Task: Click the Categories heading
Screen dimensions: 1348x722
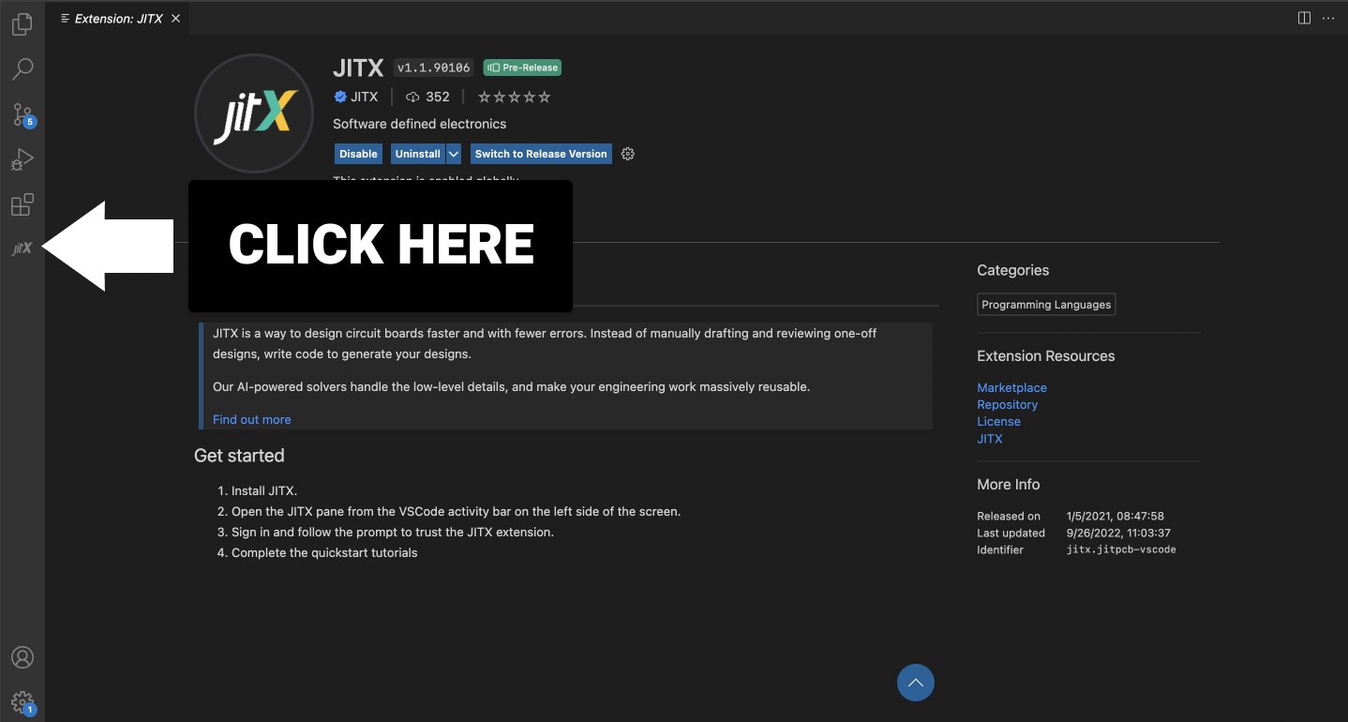Action: tap(1012, 270)
